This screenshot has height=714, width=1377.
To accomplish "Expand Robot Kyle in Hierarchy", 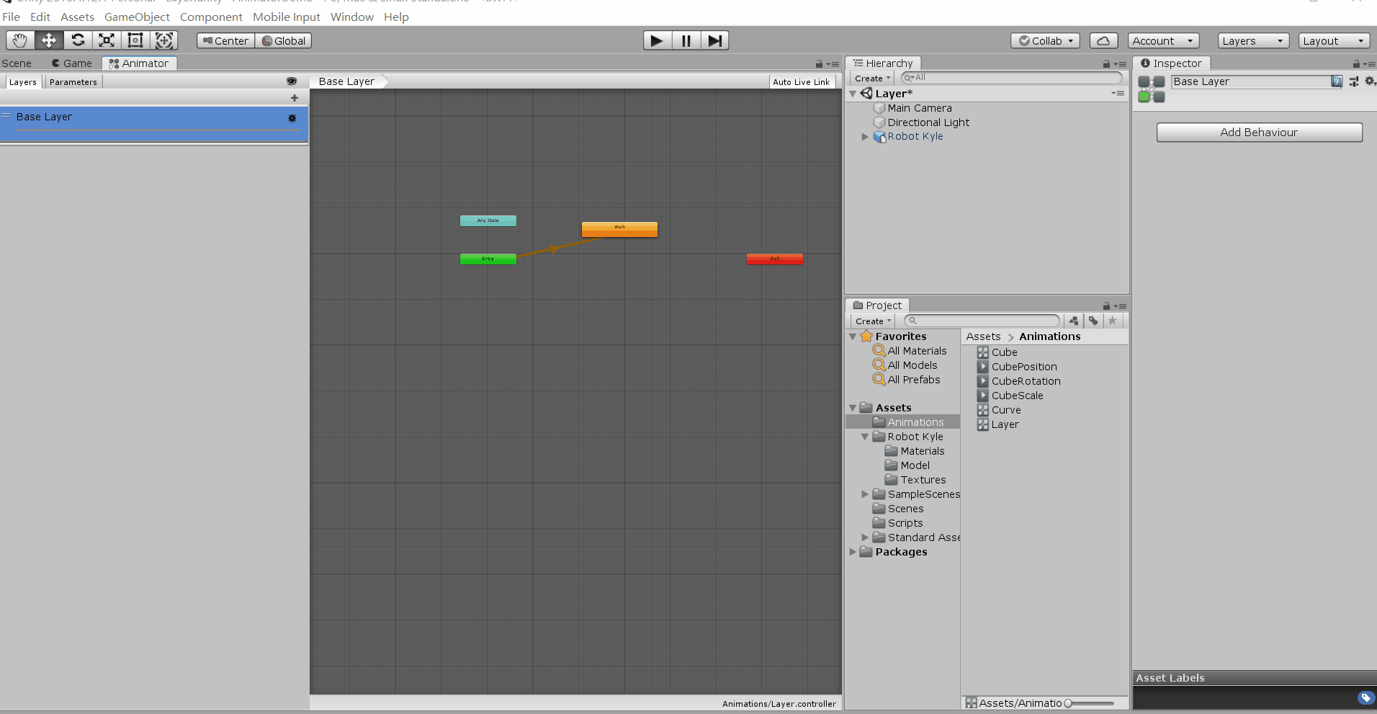I will (865, 136).
